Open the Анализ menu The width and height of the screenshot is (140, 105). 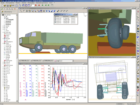point(24,3)
